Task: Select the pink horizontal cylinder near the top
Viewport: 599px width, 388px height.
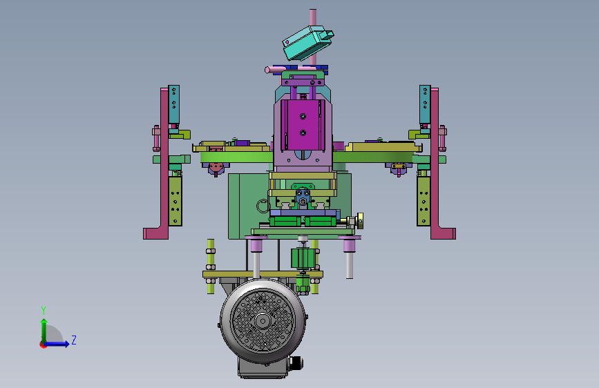Action: (x=275, y=70)
